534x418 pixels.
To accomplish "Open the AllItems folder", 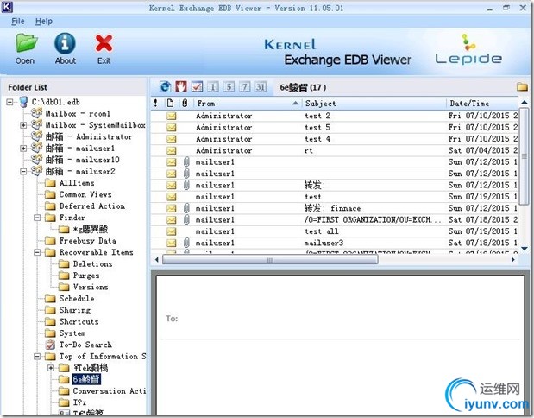I will [77, 183].
